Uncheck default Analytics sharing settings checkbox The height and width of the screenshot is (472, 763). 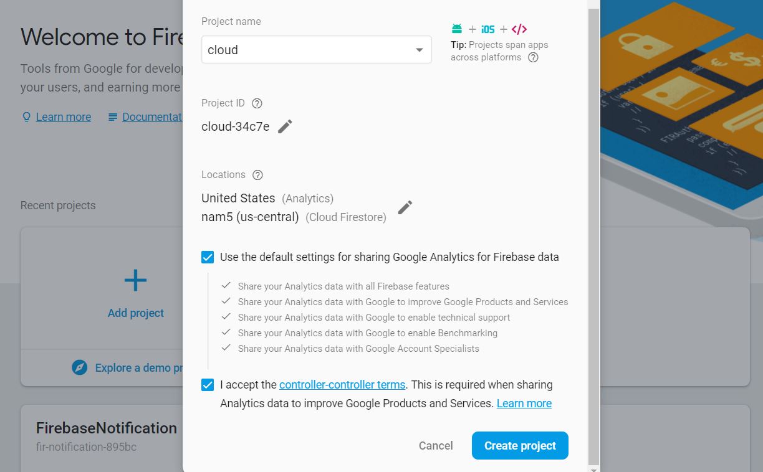[x=208, y=257]
